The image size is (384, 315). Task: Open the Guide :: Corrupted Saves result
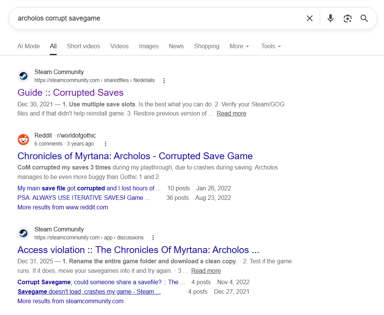71,92
